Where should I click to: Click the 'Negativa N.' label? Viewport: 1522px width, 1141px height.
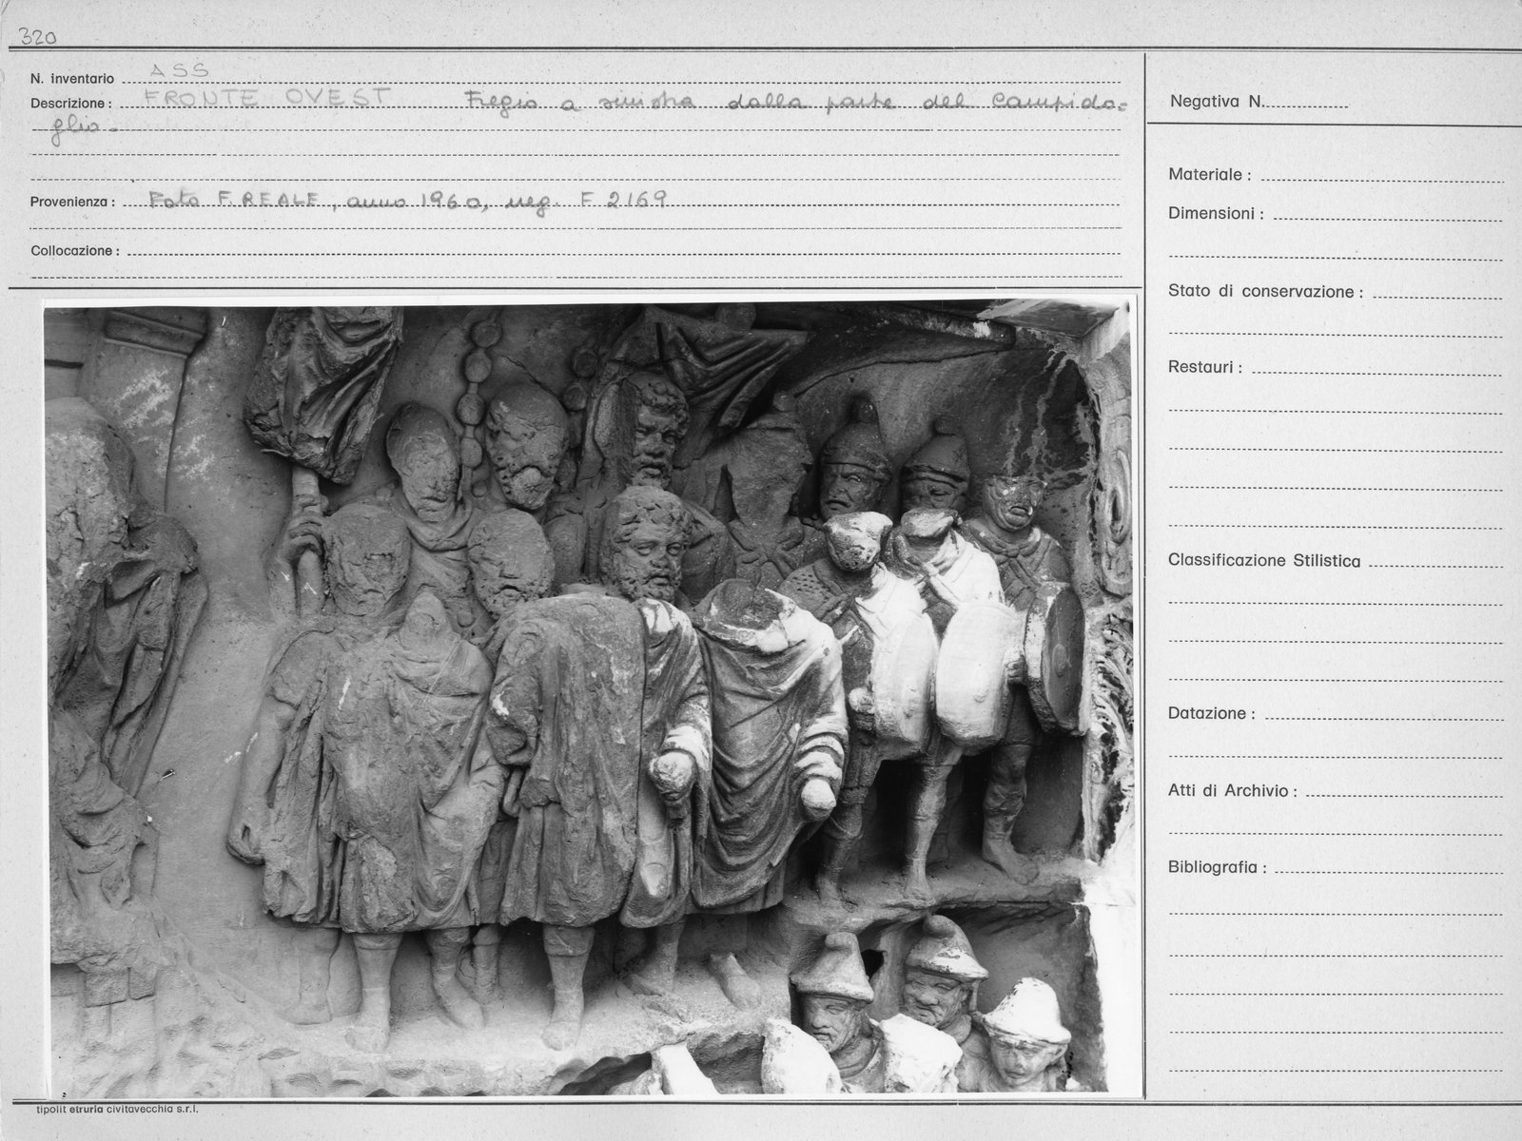[x=1216, y=102]
